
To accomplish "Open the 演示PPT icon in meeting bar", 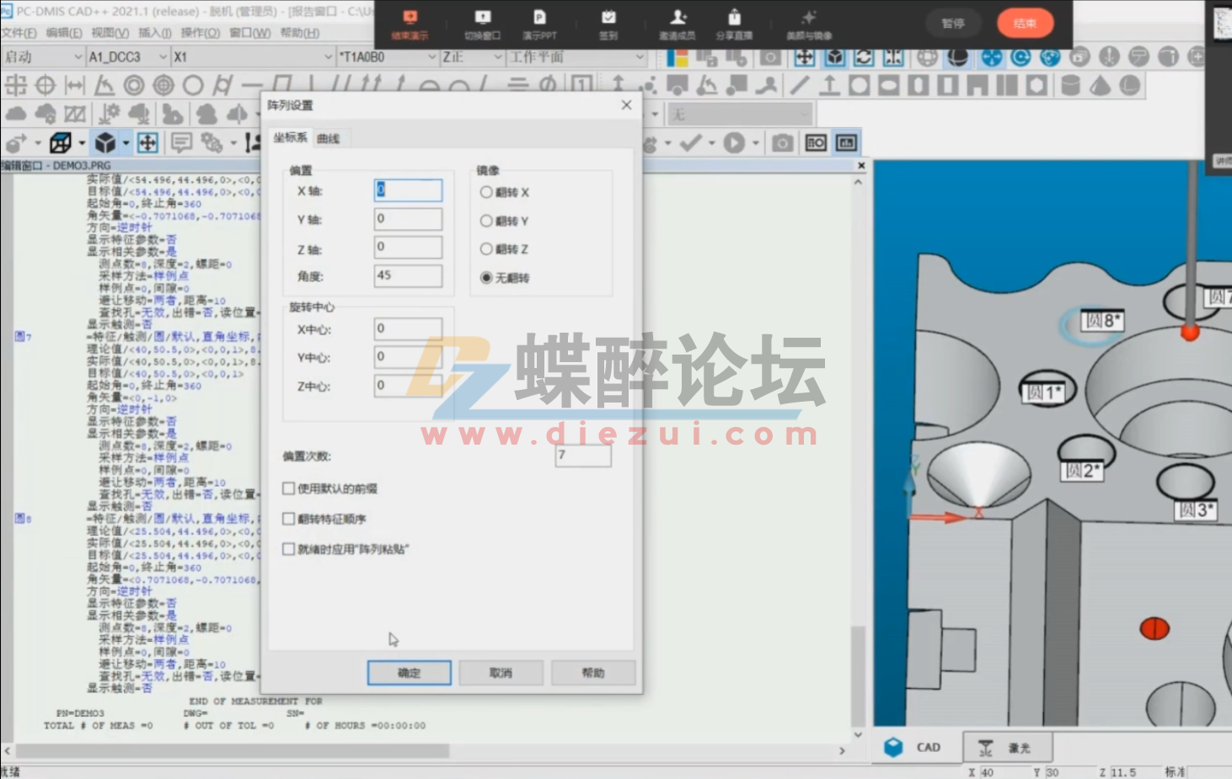I will click(x=538, y=24).
